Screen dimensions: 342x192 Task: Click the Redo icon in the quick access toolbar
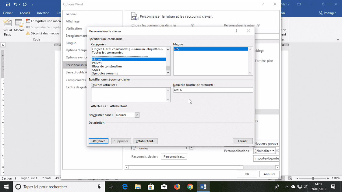(x=25, y=4)
